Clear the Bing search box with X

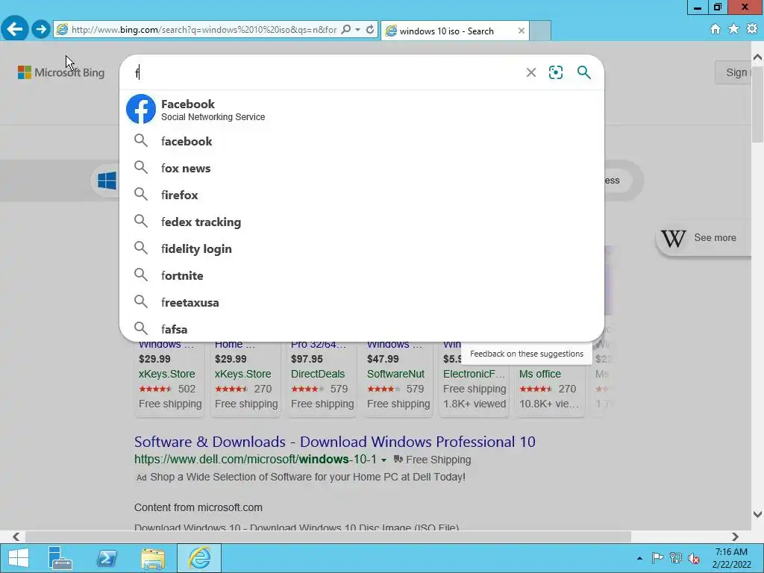531,72
